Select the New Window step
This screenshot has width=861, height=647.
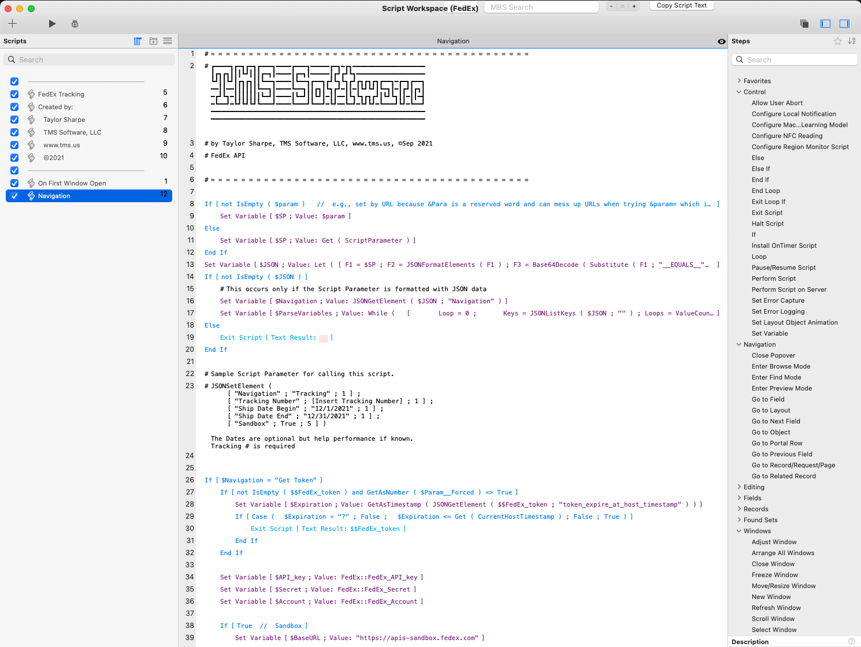[x=771, y=597]
